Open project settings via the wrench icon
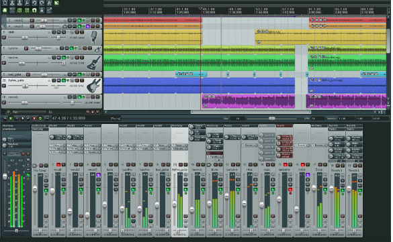This screenshot has height=242, width=393. coord(27,3)
